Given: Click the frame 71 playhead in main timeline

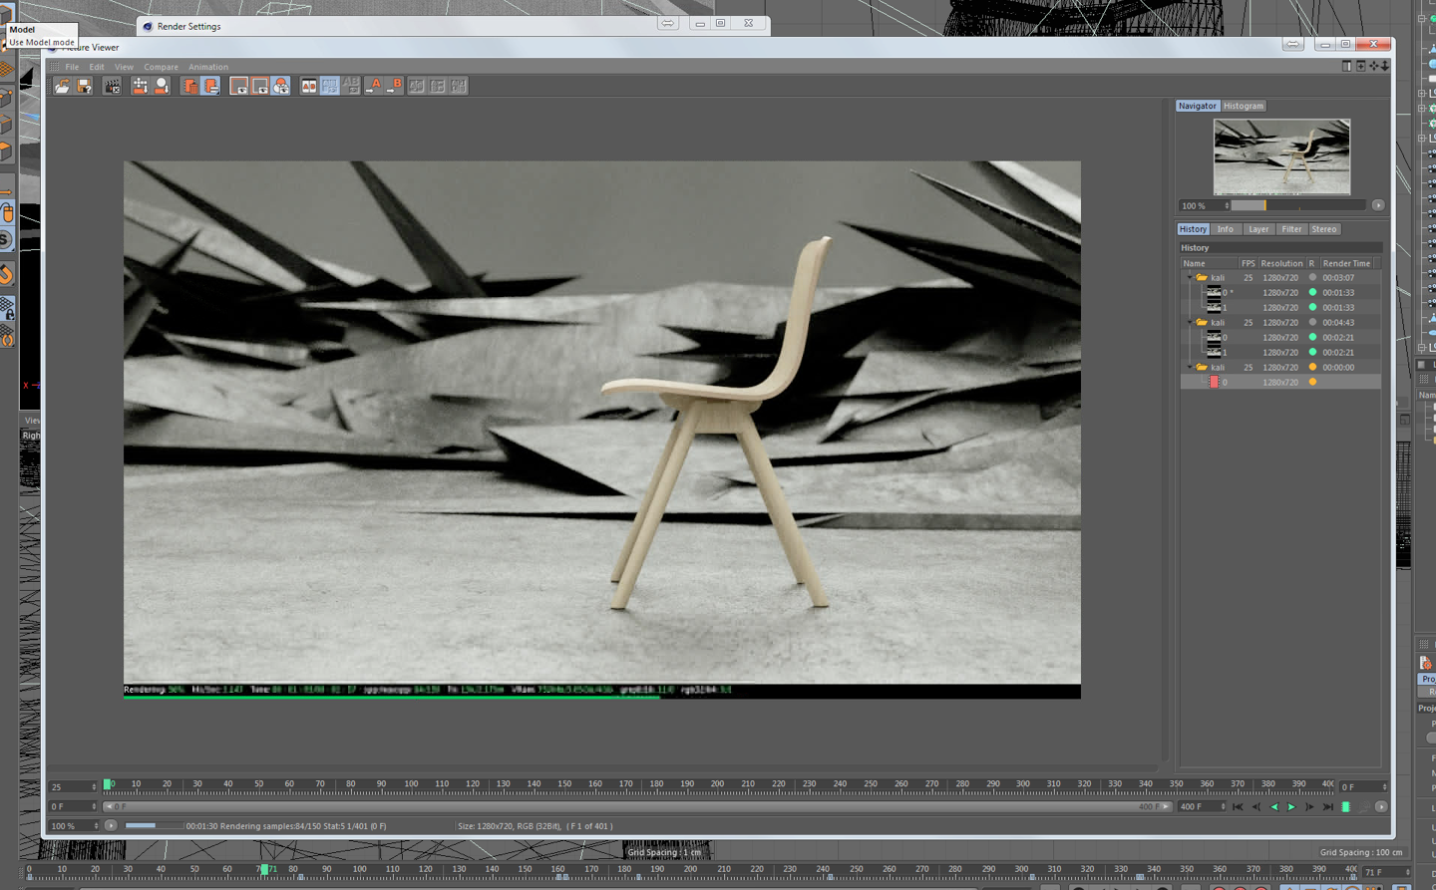Looking at the screenshot, I should pos(263,870).
